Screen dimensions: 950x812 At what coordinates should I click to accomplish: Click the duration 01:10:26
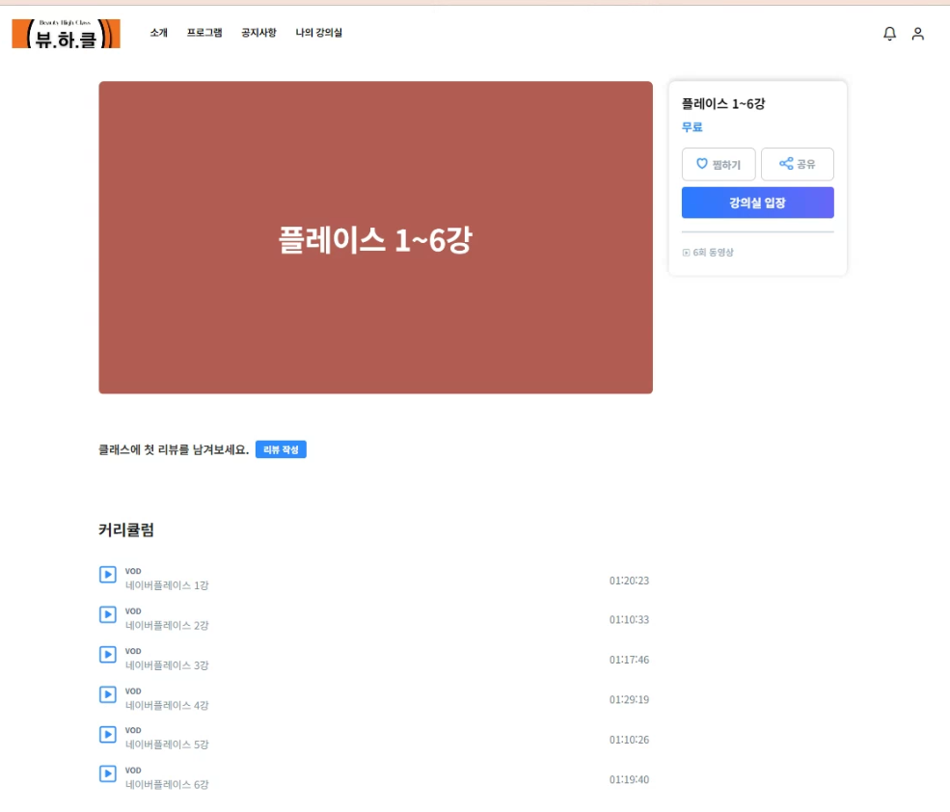tap(629, 740)
